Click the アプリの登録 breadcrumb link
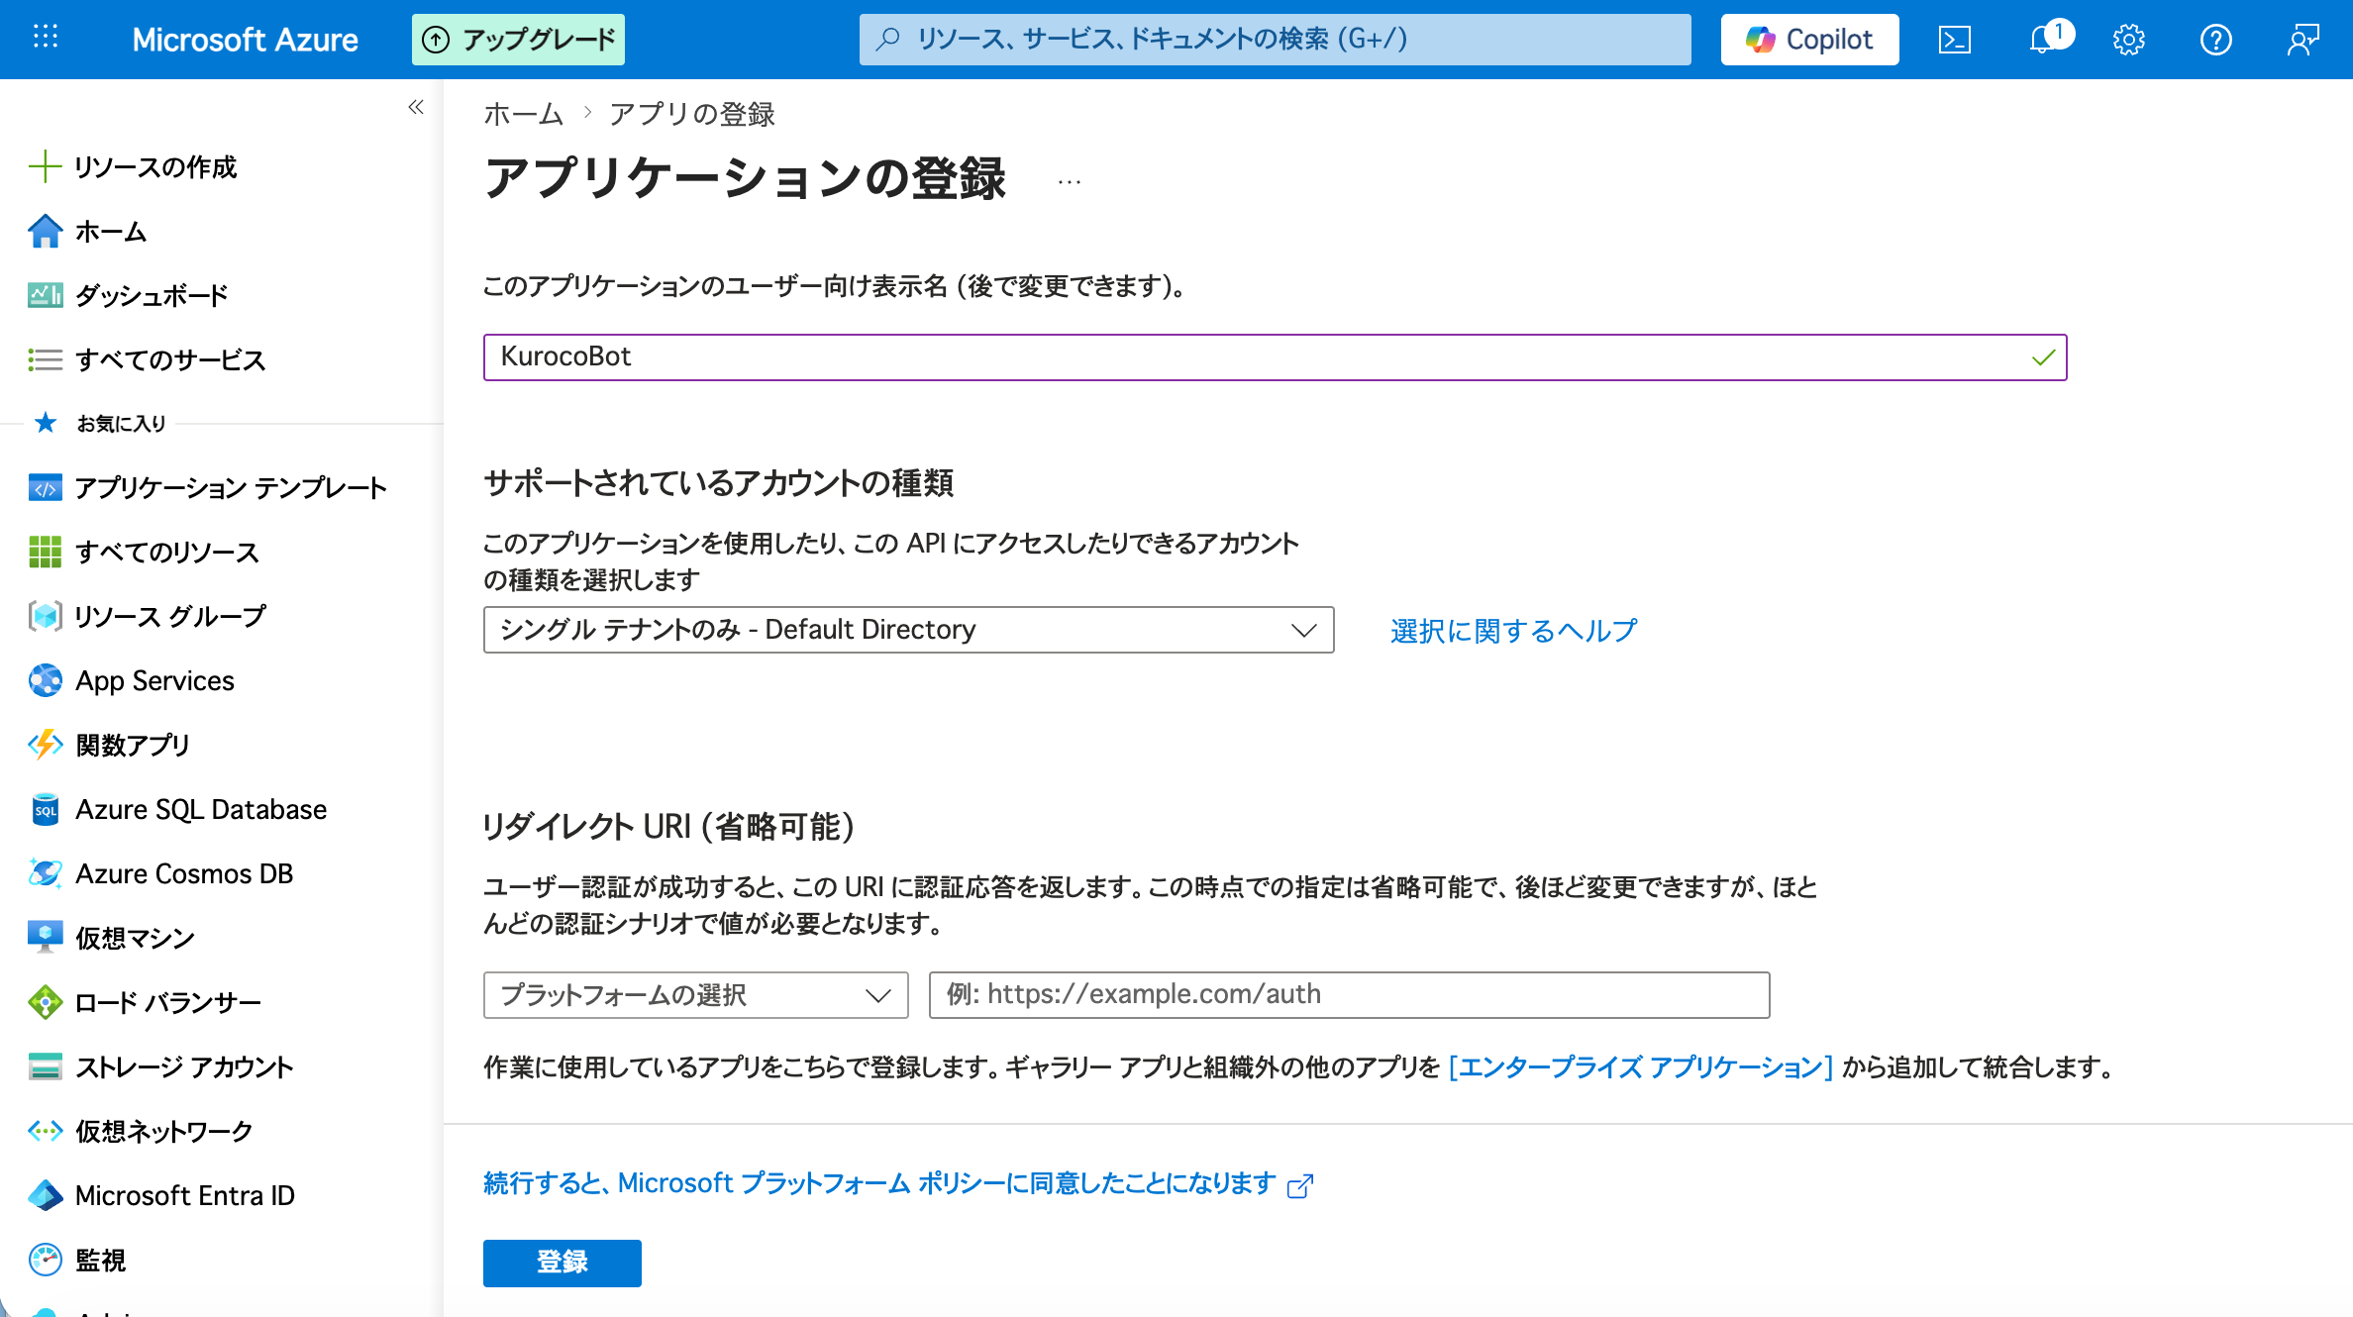 pyautogui.click(x=691, y=114)
